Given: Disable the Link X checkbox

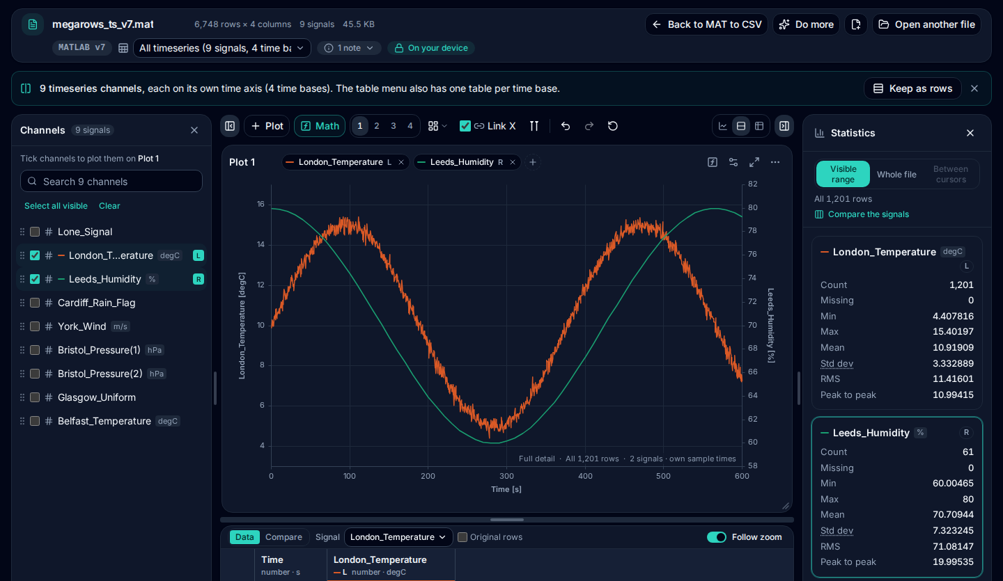Looking at the screenshot, I should pyautogui.click(x=465, y=126).
